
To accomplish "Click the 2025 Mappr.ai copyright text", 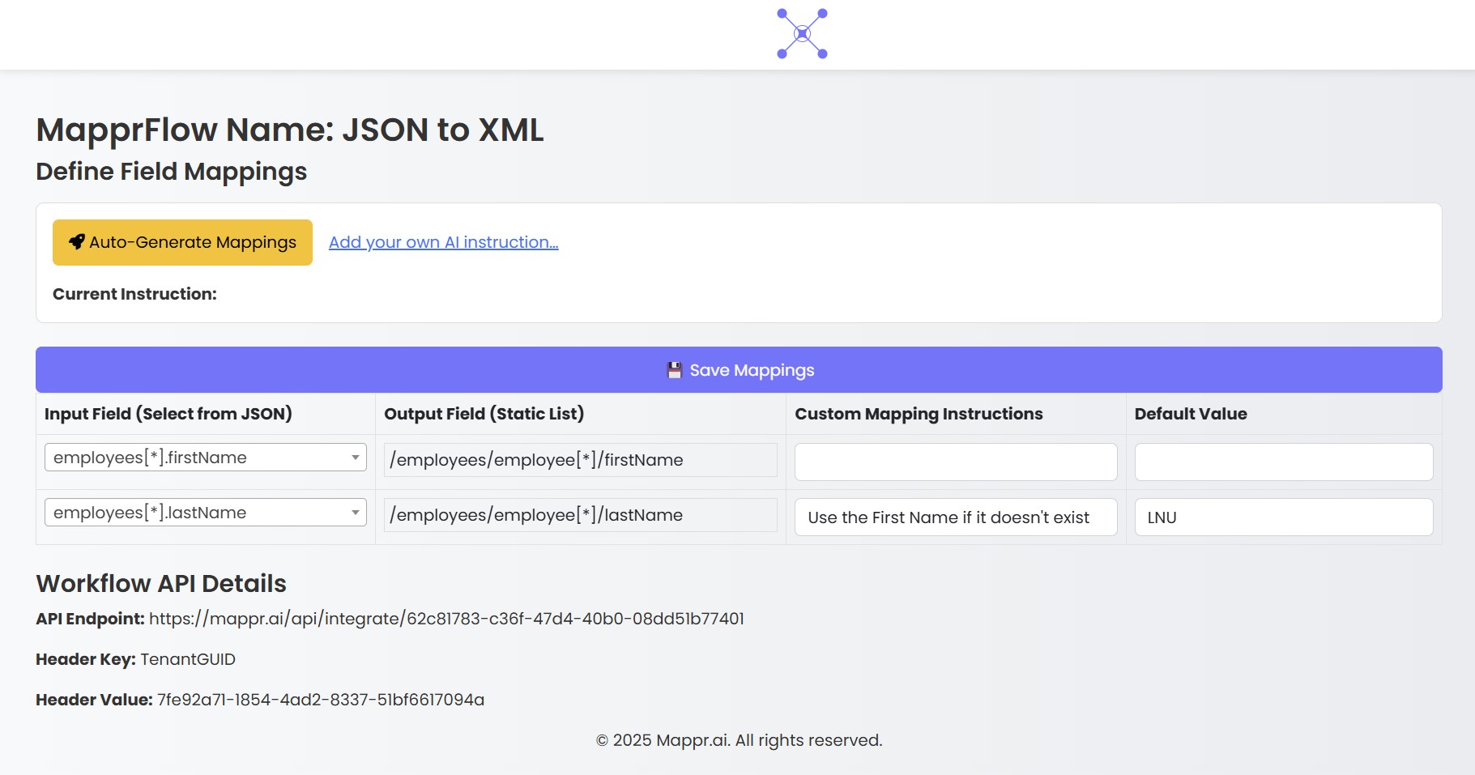I will pos(739,740).
